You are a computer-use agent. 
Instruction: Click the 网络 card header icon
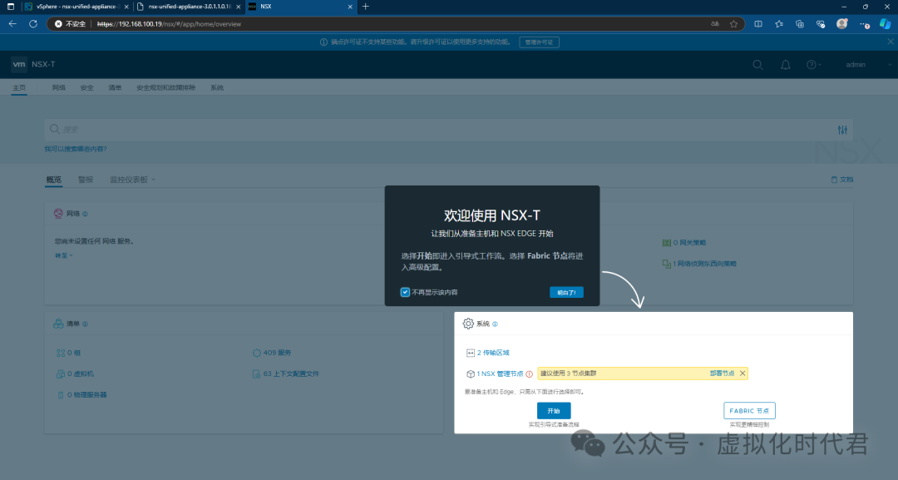pos(58,214)
